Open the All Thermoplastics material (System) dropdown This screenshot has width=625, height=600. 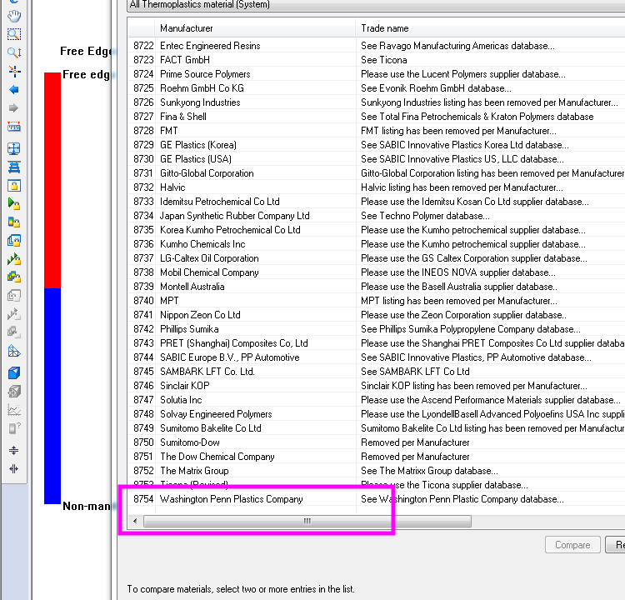pyautogui.click(x=376, y=5)
